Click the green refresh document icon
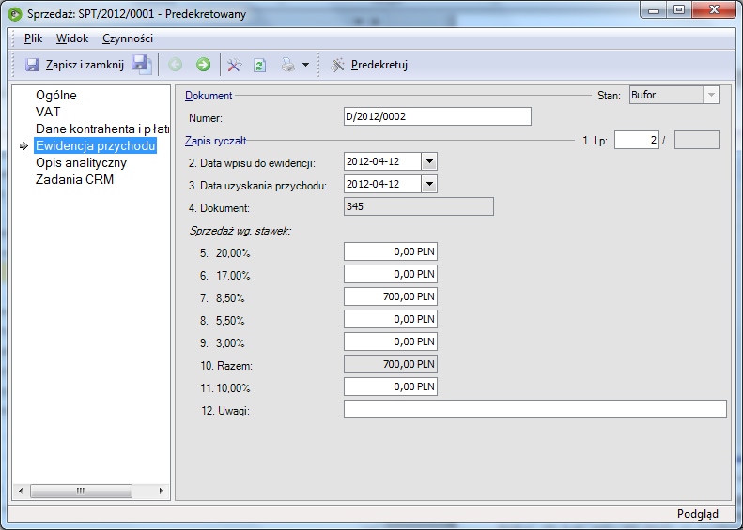The height and width of the screenshot is (530, 743). click(x=259, y=65)
